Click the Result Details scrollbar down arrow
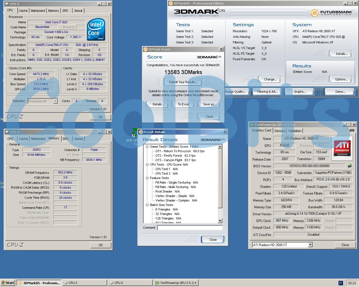The width and height of the screenshot is (359, 287). 220,221
